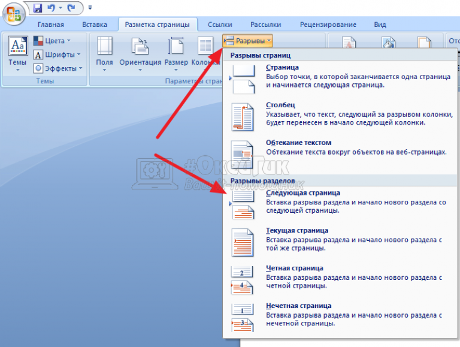
Task: Click the Цвета theme colors icon
Action: pyautogui.click(x=38, y=41)
